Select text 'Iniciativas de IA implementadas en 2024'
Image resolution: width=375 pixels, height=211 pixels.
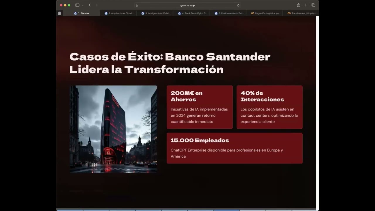pos(199,112)
